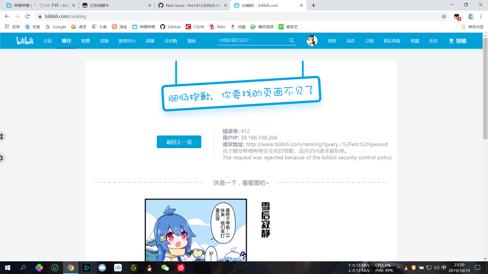Open NetEase Music taskbar icon

pos(181,268)
